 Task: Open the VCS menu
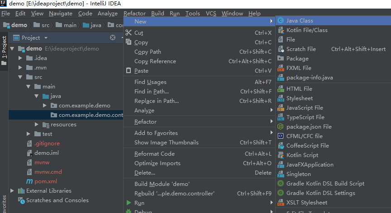211,14
